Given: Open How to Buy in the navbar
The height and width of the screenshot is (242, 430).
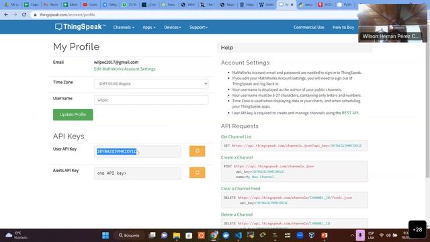Looking at the screenshot, I should coord(343,27).
